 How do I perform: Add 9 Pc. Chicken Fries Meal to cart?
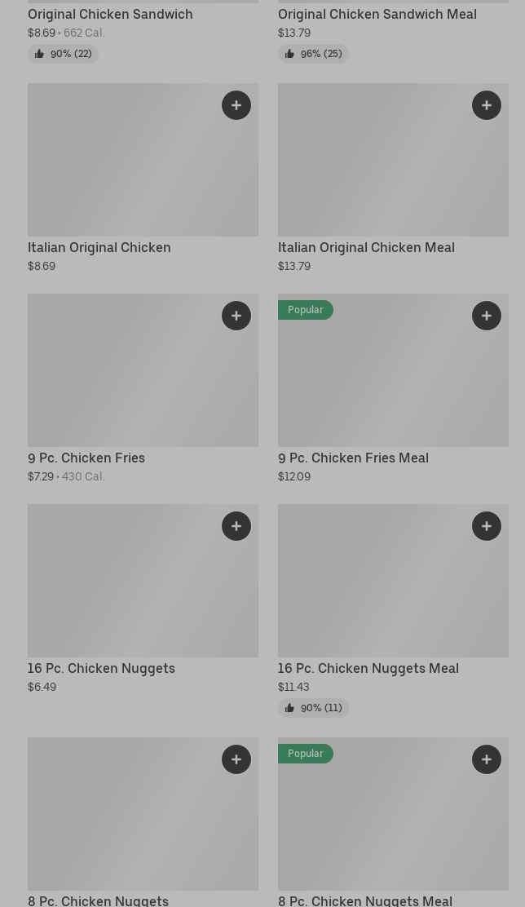487,316
